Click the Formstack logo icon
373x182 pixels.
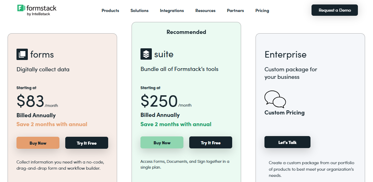coord(21,8)
